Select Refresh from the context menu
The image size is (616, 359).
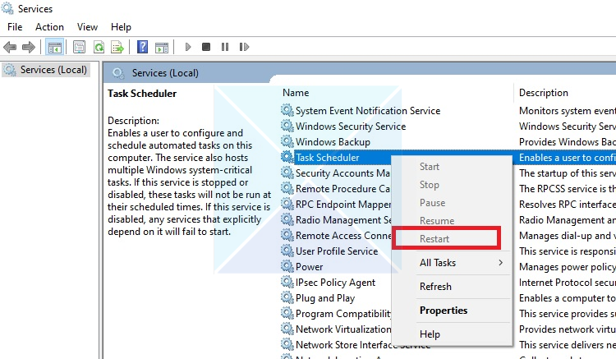[x=435, y=287]
